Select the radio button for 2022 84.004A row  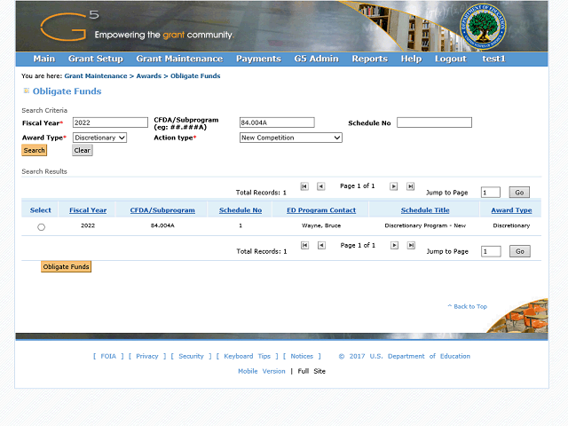[x=42, y=227]
